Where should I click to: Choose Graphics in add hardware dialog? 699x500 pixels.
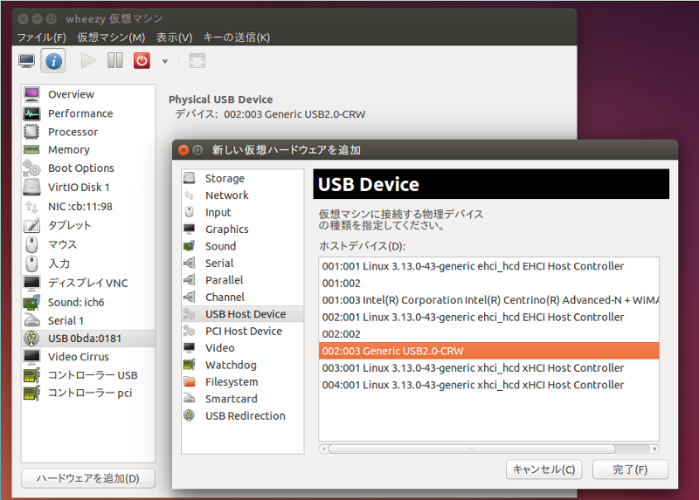tap(243, 229)
